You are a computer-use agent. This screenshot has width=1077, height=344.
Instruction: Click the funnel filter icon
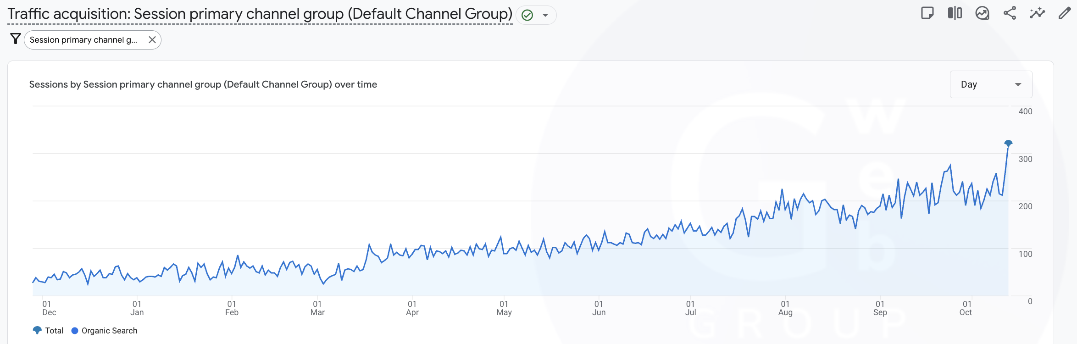15,39
